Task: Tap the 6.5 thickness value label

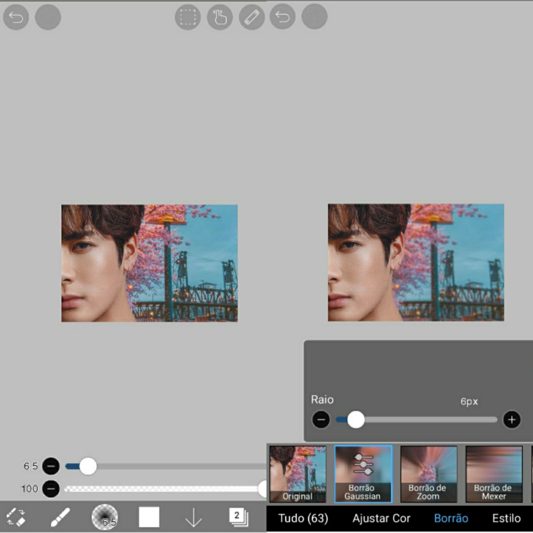Action: click(x=31, y=466)
